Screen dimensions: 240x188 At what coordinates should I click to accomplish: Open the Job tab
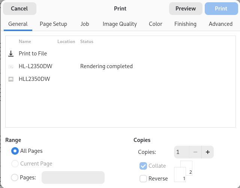click(x=85, y=24)
